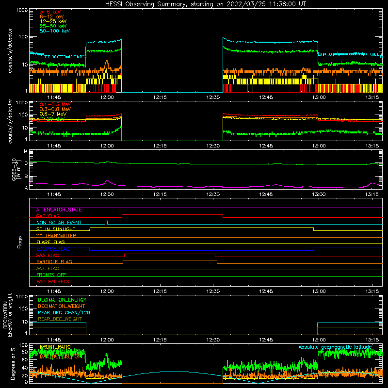This screenshot has height=388, width=388.
Task: Click the HESSI Observing Summary plot title
Action: 205,4
